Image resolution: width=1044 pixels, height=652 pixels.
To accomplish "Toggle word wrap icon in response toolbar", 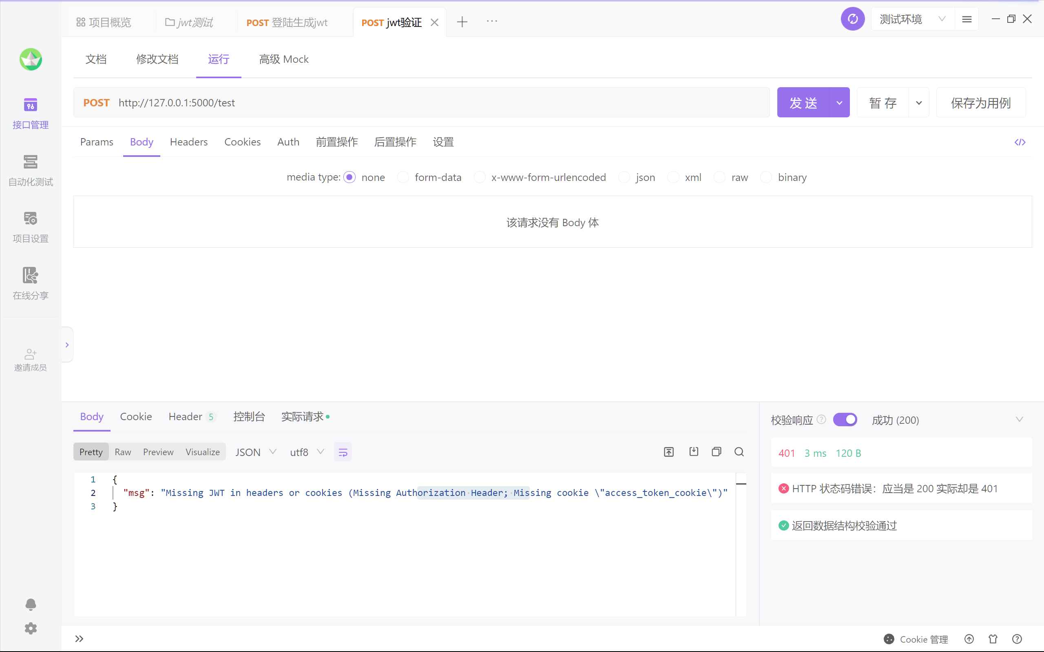I will (343, 452).
